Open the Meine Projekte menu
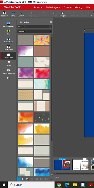This screenshot has width=94, height=188. click(53, 7)
